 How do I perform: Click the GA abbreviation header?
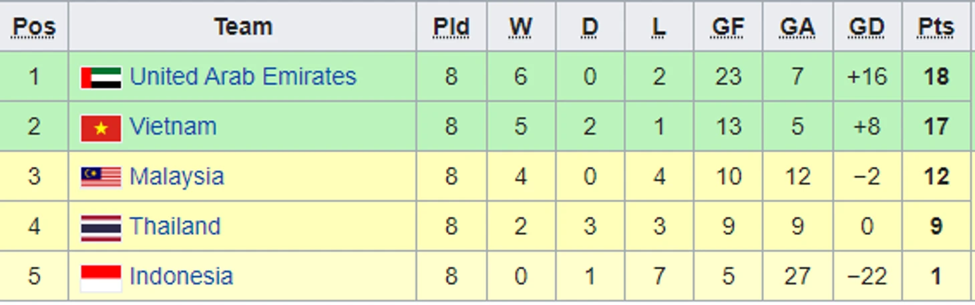tap(797, 27)
